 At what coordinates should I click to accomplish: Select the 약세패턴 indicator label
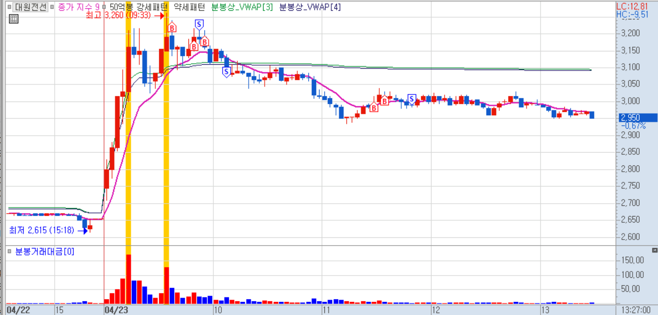click(x=189, y=7)
